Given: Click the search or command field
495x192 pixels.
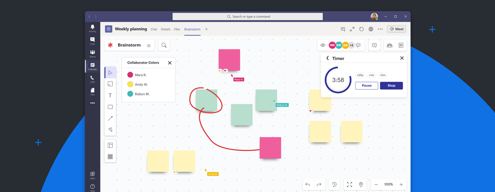Looking at the screenshot, I should coord(247,16).
